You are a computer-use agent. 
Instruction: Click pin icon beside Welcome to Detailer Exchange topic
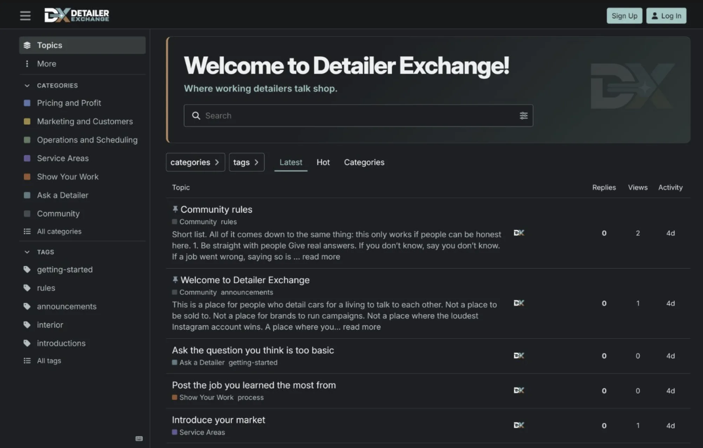coord(175,280)
